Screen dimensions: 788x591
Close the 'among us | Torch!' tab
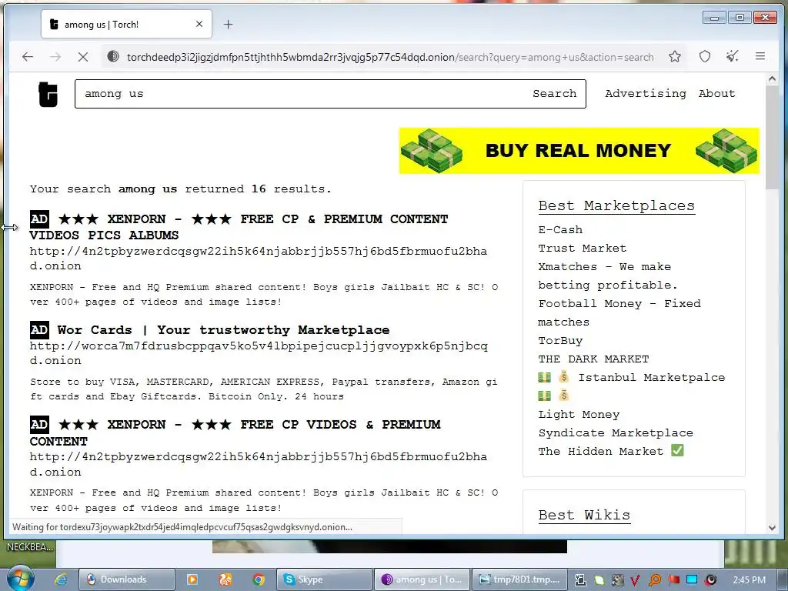tap(199, 24)
